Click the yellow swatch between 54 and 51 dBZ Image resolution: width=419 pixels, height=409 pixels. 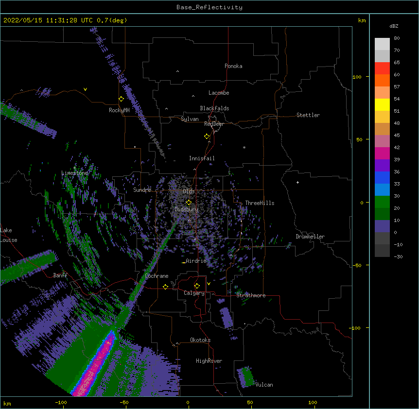tap(382, 104)
